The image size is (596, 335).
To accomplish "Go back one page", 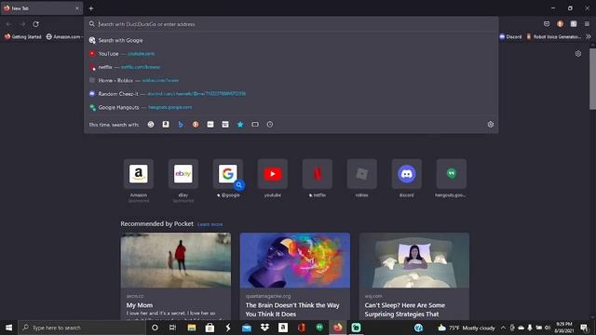I will click(x=8, y=24).
